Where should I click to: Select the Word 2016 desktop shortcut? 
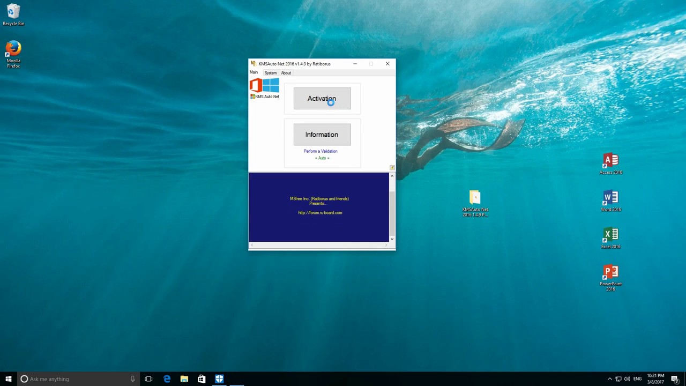tap(610, 201)
